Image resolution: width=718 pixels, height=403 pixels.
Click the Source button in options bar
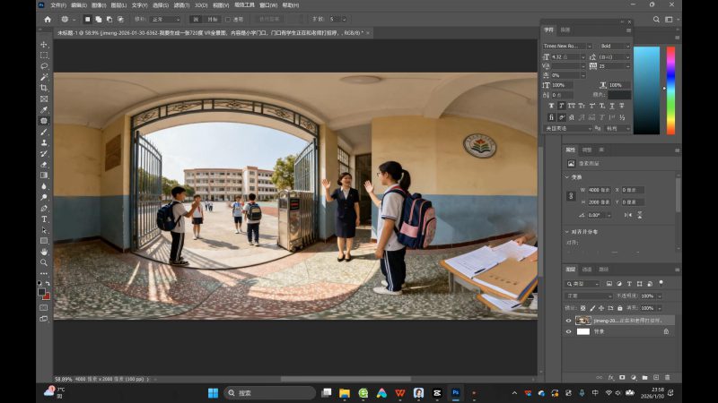196,19
